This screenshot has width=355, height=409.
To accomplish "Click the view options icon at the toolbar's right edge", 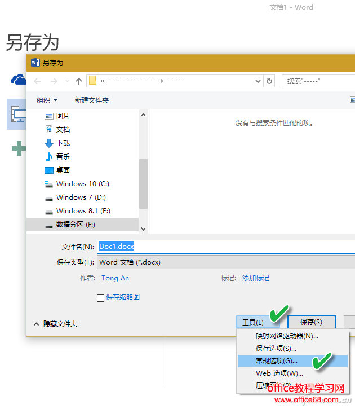I will 352,100.
